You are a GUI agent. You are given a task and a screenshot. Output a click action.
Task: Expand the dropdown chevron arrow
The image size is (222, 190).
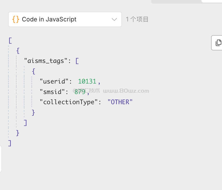[x=114, y=19]
